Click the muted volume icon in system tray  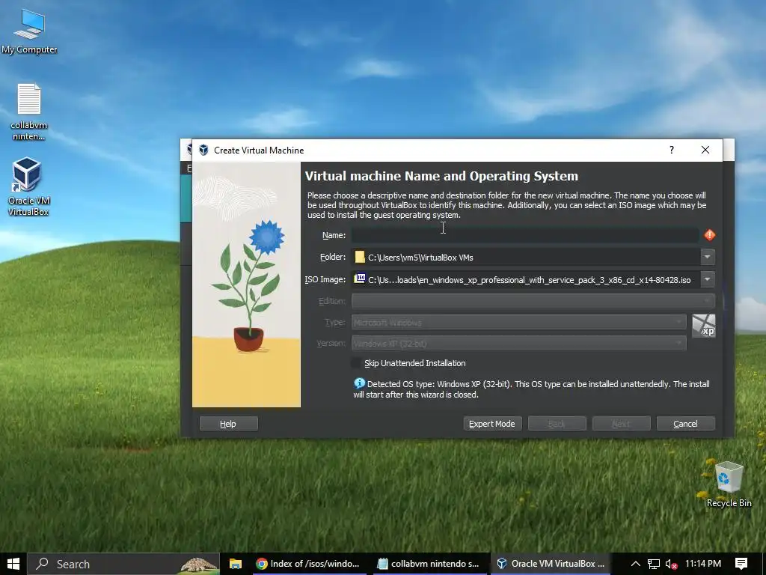point(672,564)
